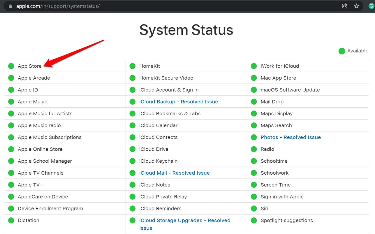Open the iCloud Backup - Resolved Issue link

point(178,102)
